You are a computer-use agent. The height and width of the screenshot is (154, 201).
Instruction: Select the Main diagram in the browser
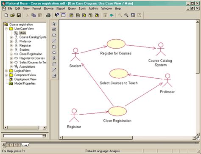(x=22, y=33)
